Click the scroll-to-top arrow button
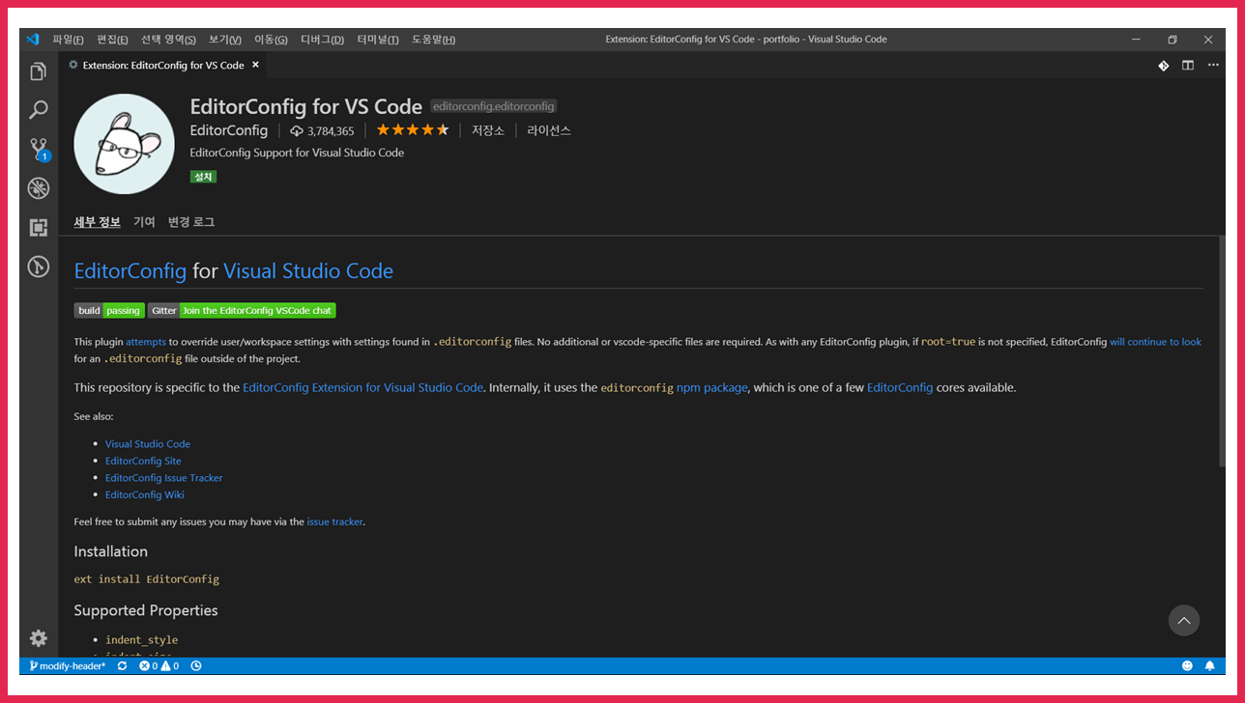1245x703 pixels. coord(1184,620)
